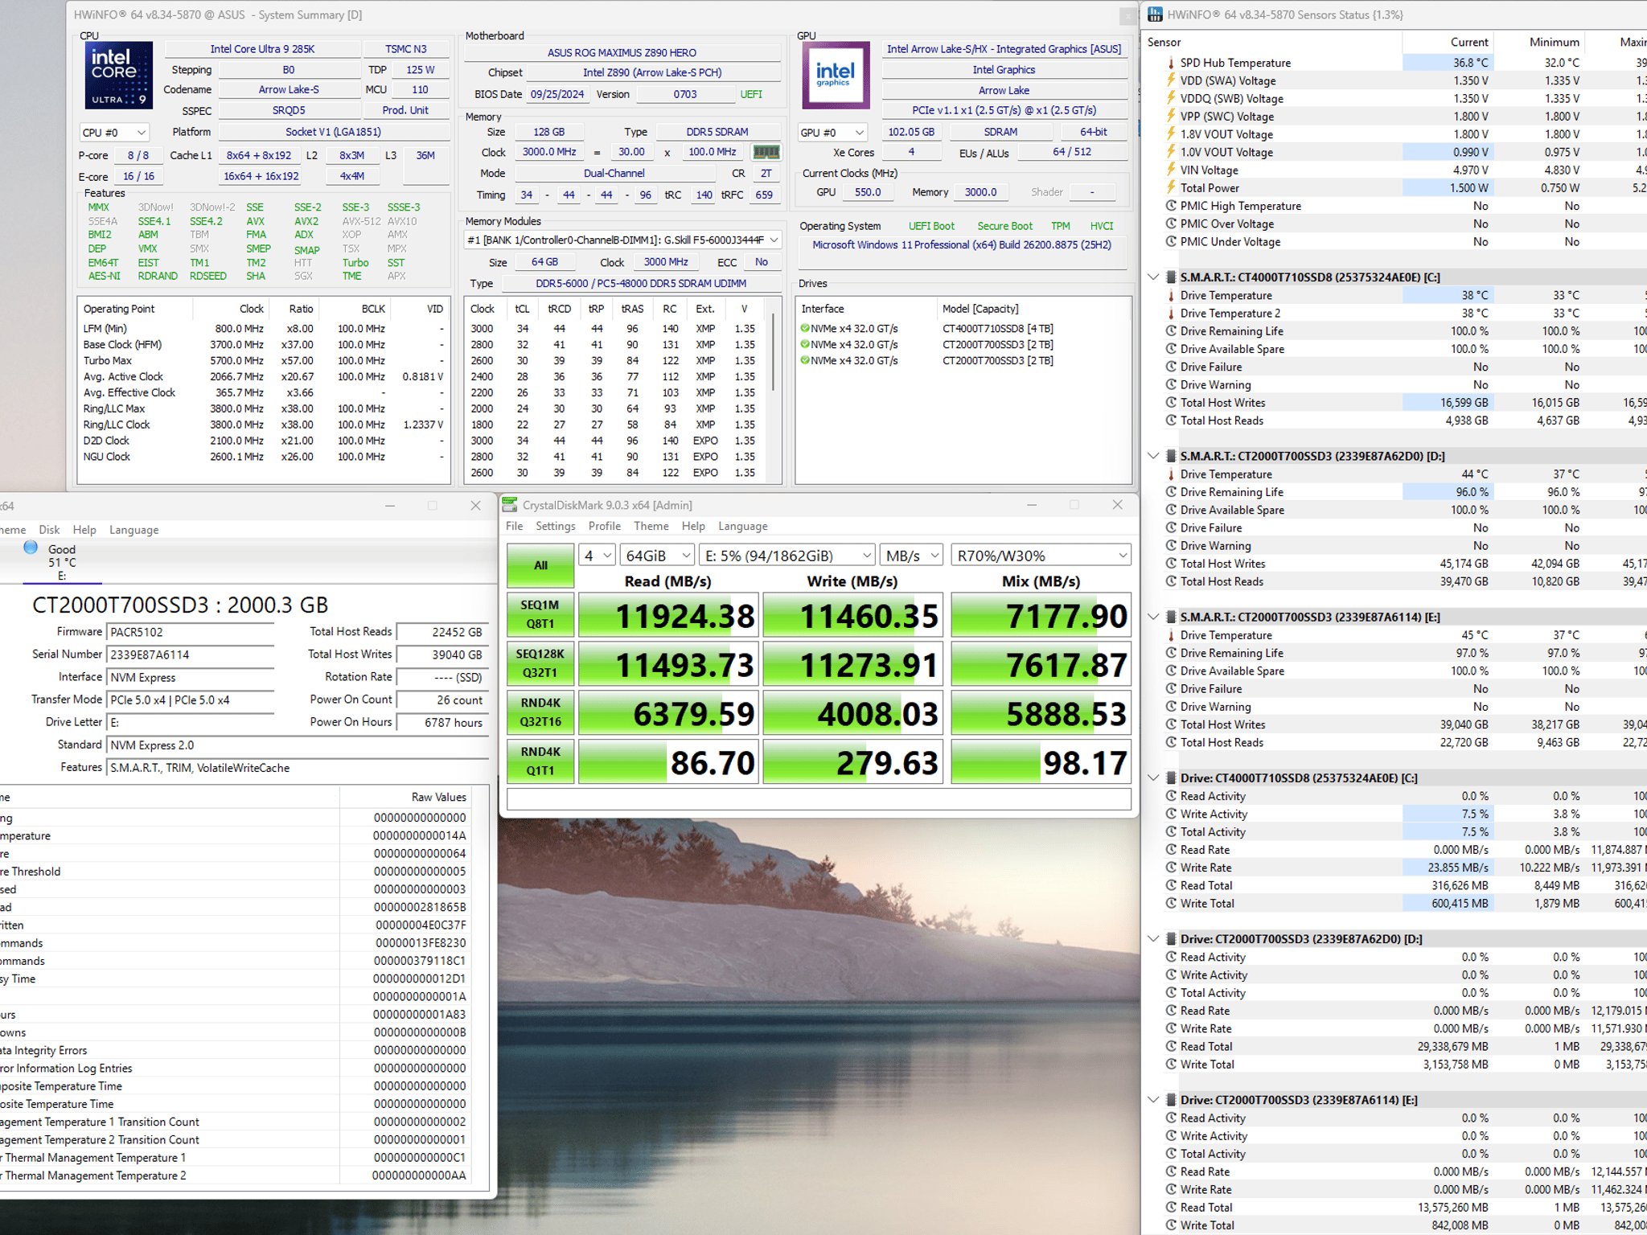Open the test count dropdown showing 4
This screenshot has width=1647, height=1235.
point(597,556)
